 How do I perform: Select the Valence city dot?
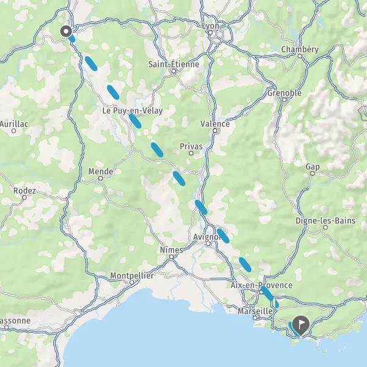coord(215,131)
